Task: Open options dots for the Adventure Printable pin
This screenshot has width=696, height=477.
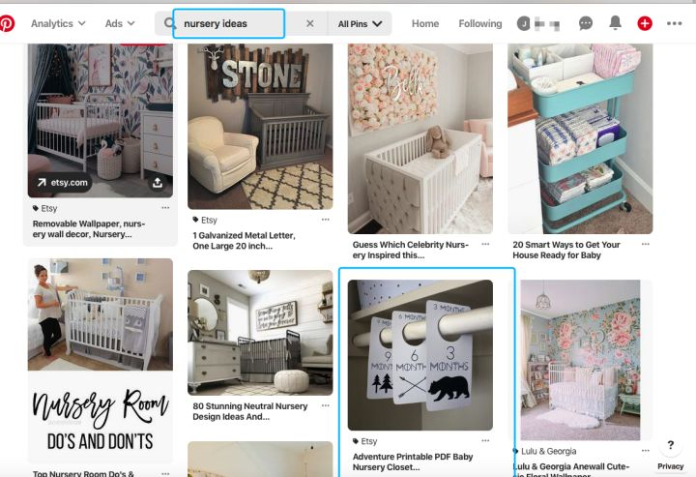Action: pyautogui.click(x=485, y=440)
